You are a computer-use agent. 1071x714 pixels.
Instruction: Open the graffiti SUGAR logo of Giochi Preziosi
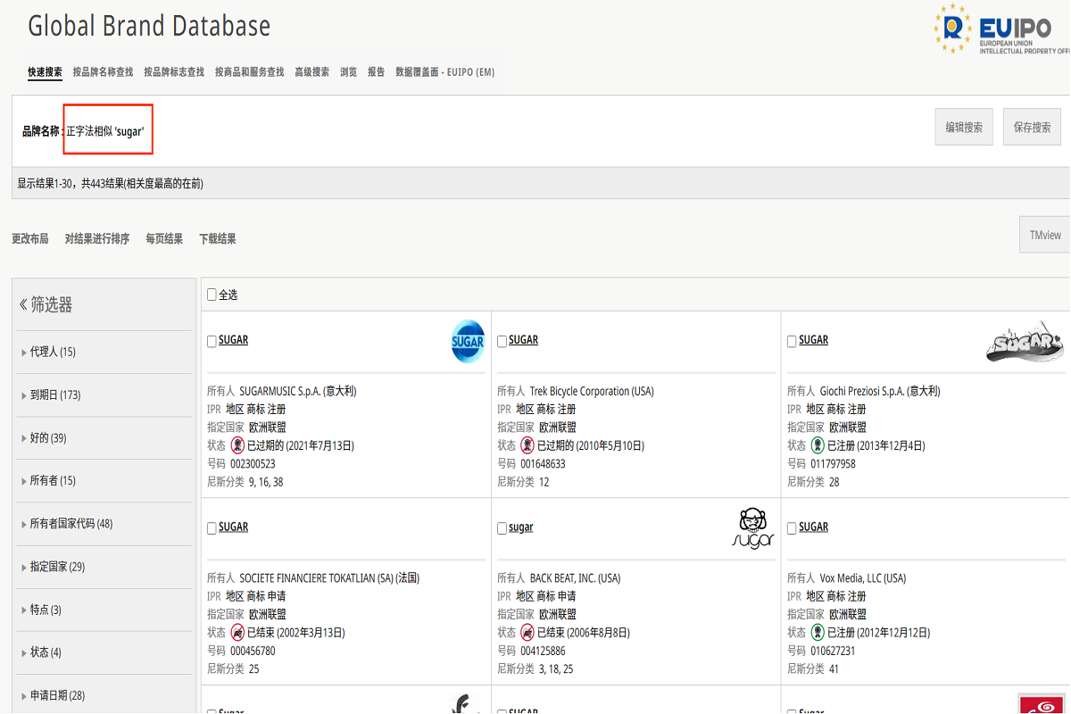pyautogui.click(x=1025, y=342)
